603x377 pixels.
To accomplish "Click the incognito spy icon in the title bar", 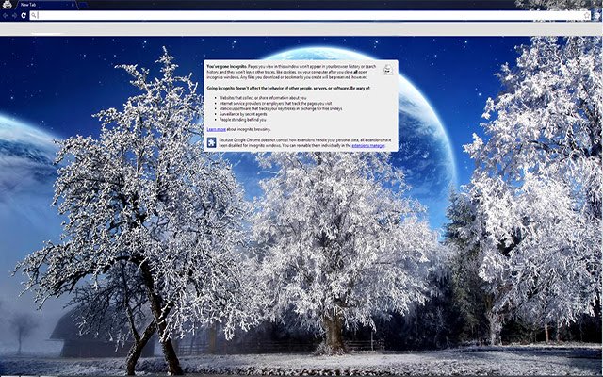I will click(7, 5).
